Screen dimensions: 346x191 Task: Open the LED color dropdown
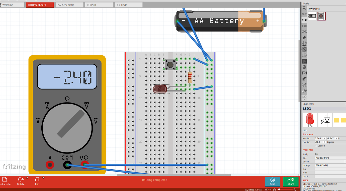330,158
